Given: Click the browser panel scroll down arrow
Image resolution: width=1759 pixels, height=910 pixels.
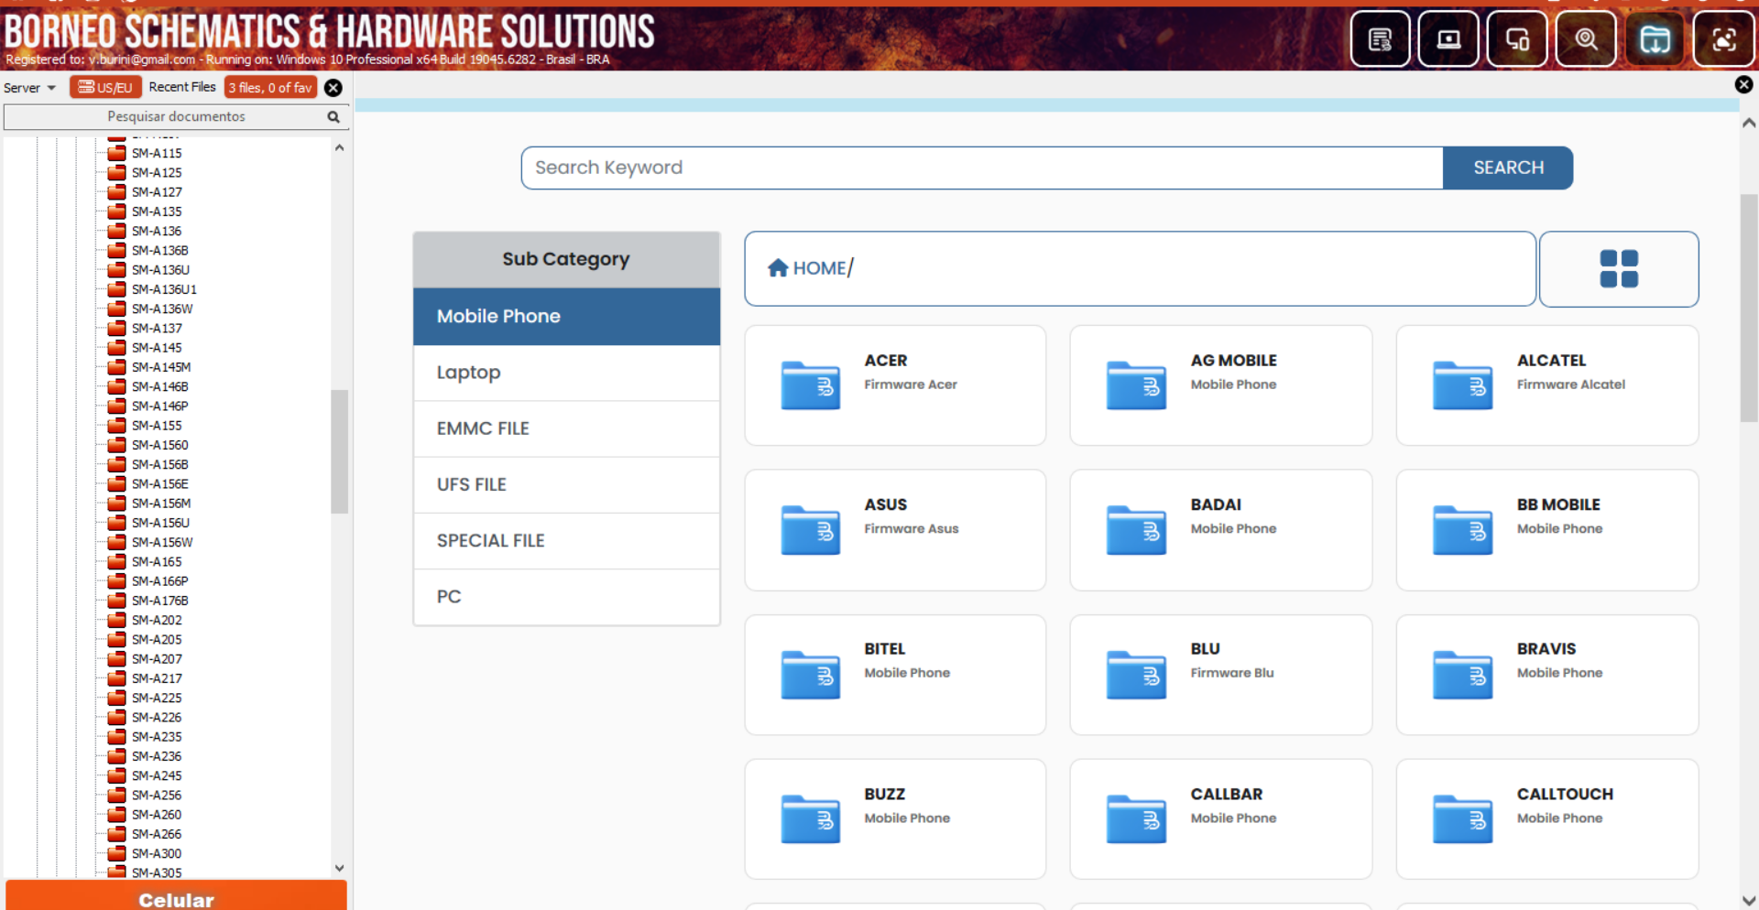Looking at the screenshot, I should [1748, 900].
